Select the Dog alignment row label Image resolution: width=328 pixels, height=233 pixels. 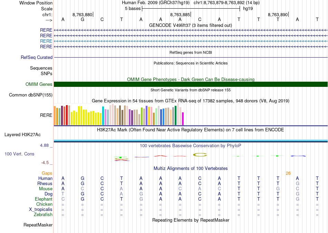click(x=48, y=194)
